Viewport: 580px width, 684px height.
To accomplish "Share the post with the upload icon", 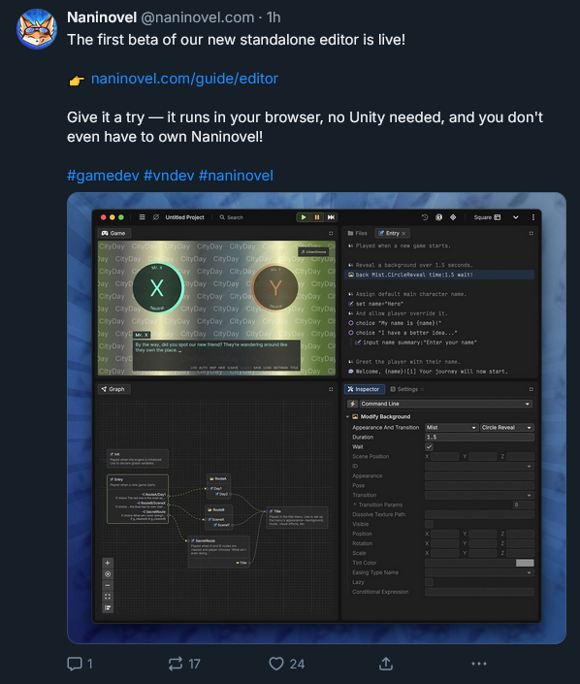I will pyautogui.click(x=386, y=664).
